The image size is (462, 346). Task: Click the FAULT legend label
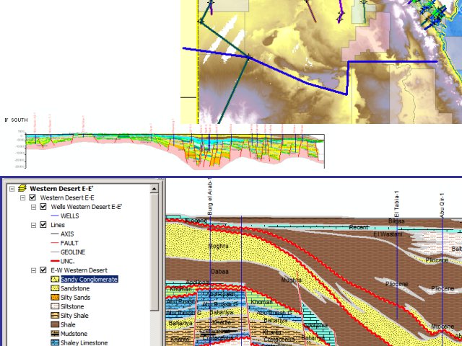tap(69, 243)
